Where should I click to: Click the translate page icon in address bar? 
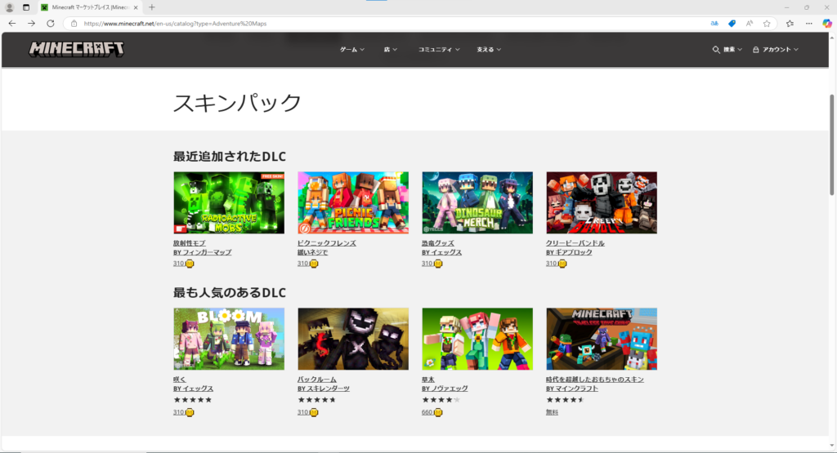click(715, 24)
